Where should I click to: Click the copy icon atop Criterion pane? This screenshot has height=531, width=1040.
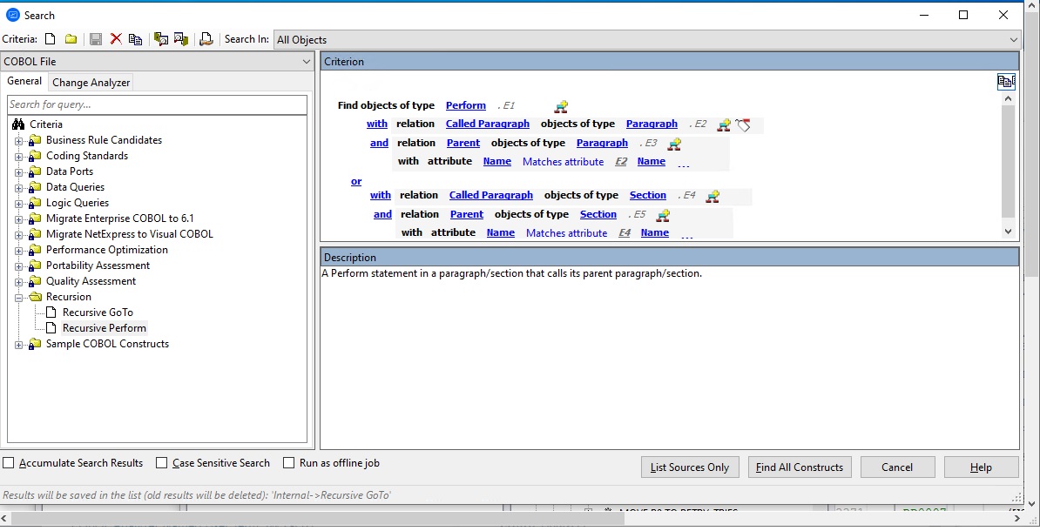tap(1006, 81)
